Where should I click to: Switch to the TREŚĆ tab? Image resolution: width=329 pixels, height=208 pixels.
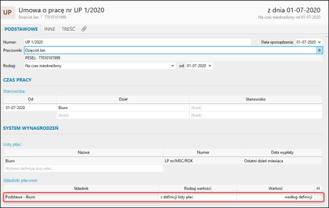pyautogui.click(x=68, y=29)
